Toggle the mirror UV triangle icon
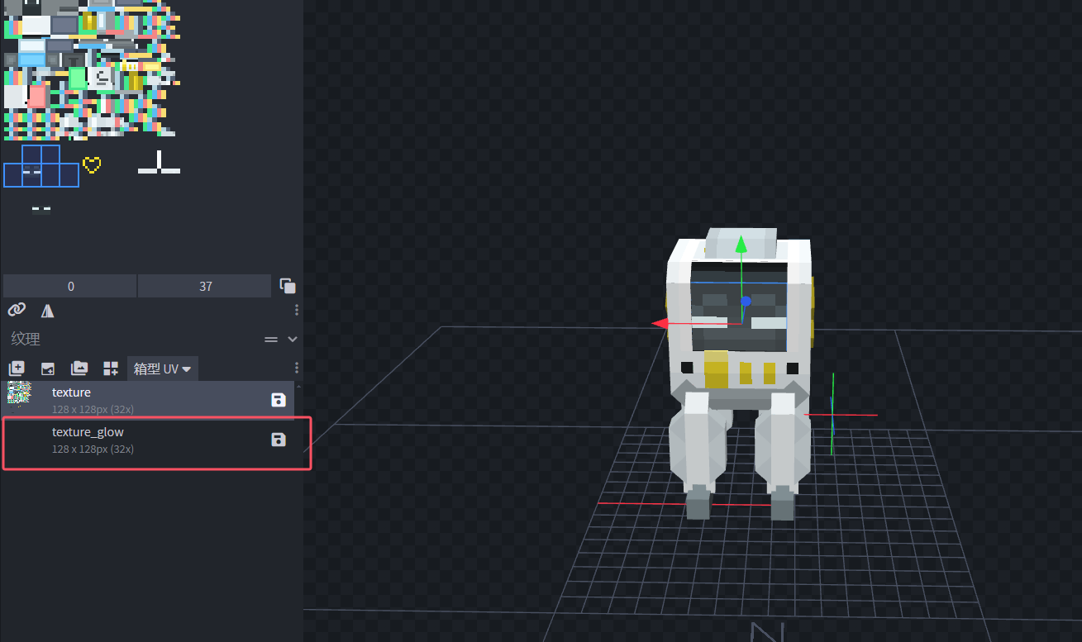 point(48,310)
